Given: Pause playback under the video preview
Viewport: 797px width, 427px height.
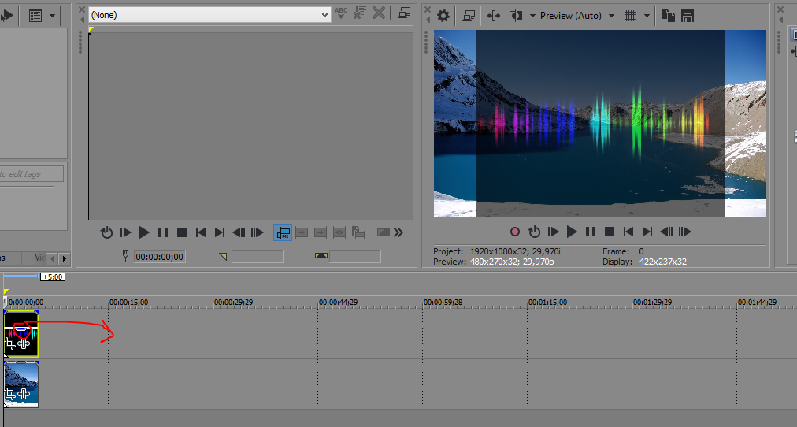Looking at the screenshot, I should (591, 232).
